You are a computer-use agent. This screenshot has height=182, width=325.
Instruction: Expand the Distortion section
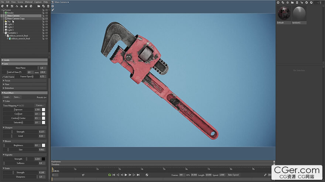click(9, 88)
